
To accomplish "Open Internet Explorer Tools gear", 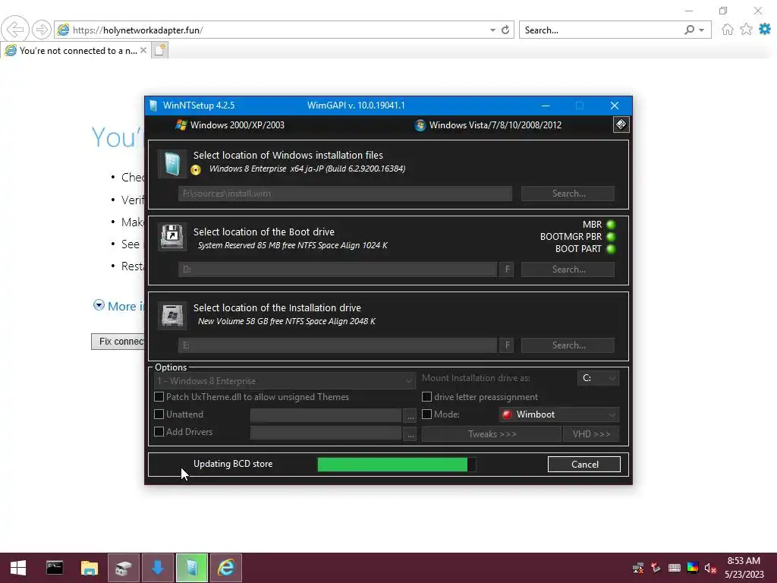I will tap(765, 30).
